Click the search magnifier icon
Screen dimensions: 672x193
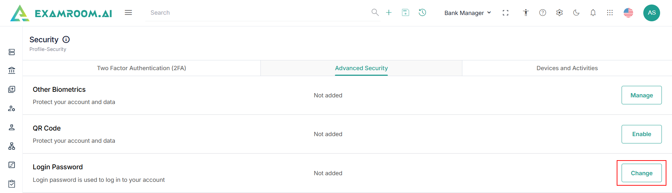[375, 13]
